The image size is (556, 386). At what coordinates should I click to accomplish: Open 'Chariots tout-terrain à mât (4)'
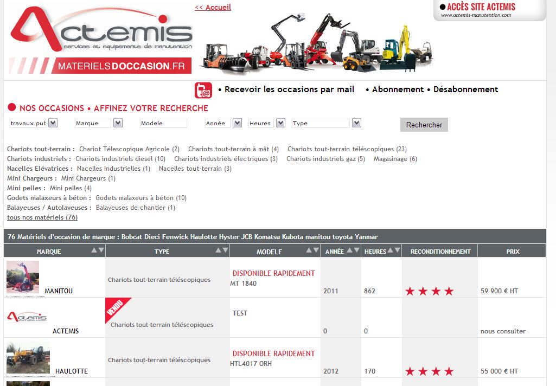tap(234, 149)
